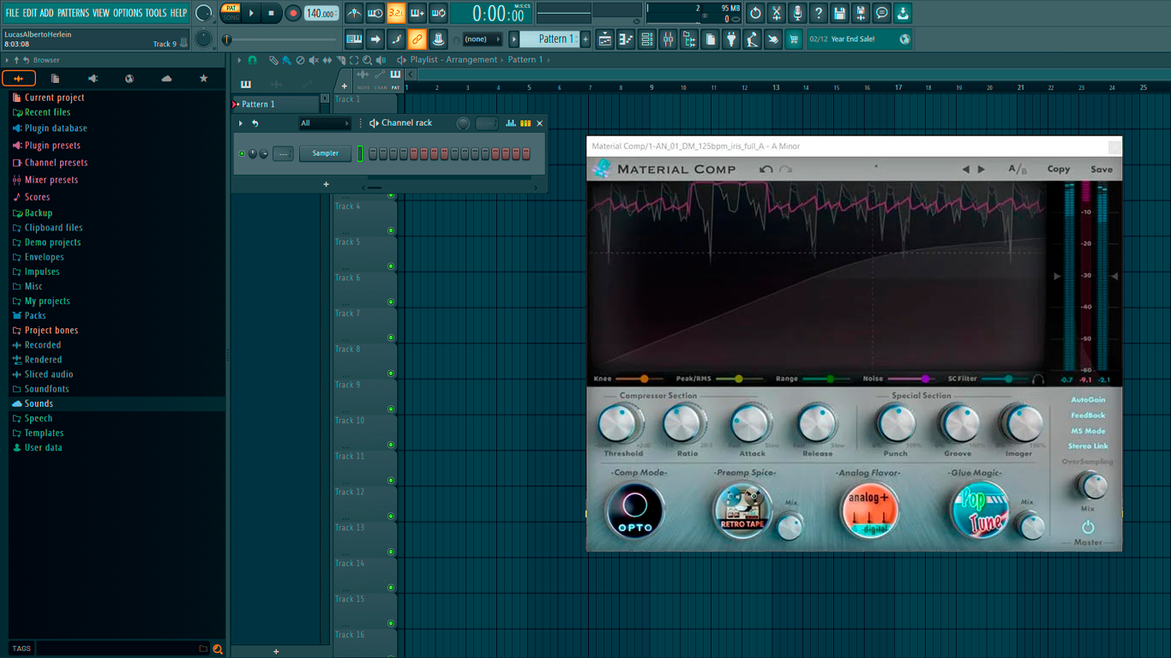Screen dimensions: 1171x658
Task: Click the download update icon in toolbar
Action: pyautogui.click(x=903, y=13)
